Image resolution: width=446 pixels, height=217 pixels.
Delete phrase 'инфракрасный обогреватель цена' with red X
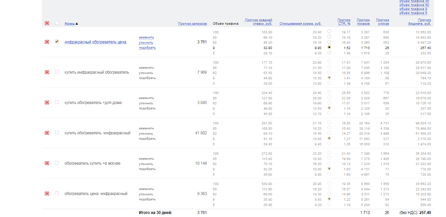click(47, 42)
